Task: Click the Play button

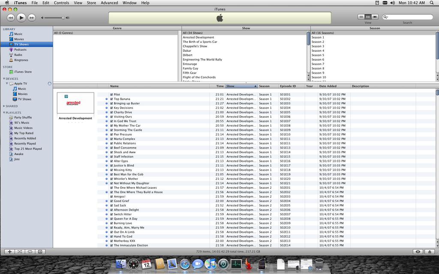Action: [21, 18]
